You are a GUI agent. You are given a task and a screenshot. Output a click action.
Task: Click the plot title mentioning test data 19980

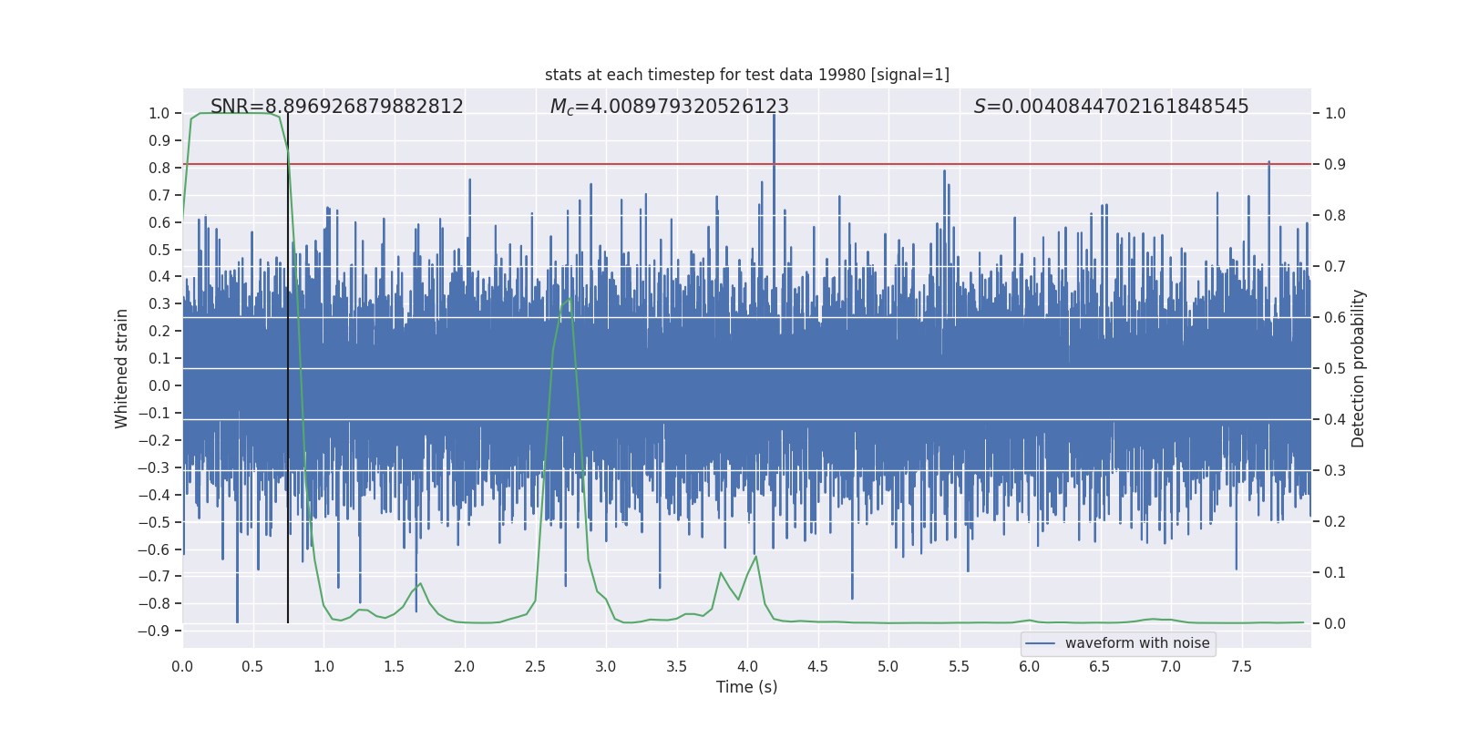[746, 75]
